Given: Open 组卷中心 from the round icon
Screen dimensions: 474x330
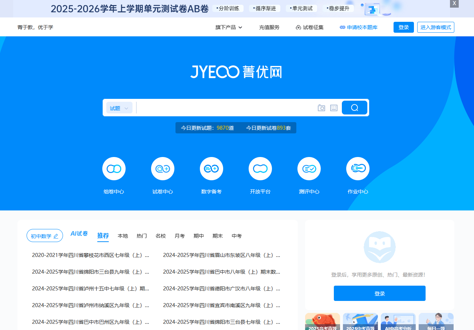Looking at the screenshot, I should click(x=114, y=169).
